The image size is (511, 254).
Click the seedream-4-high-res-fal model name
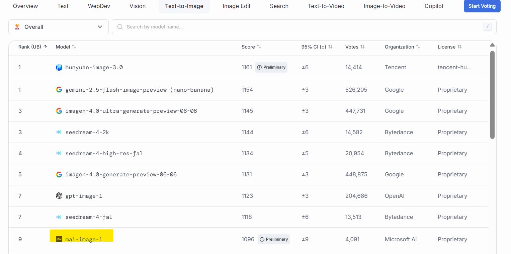104,153
